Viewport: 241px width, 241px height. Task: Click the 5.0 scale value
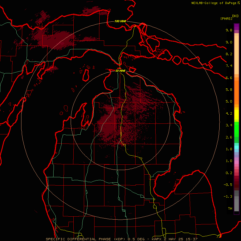click(229, 101)
